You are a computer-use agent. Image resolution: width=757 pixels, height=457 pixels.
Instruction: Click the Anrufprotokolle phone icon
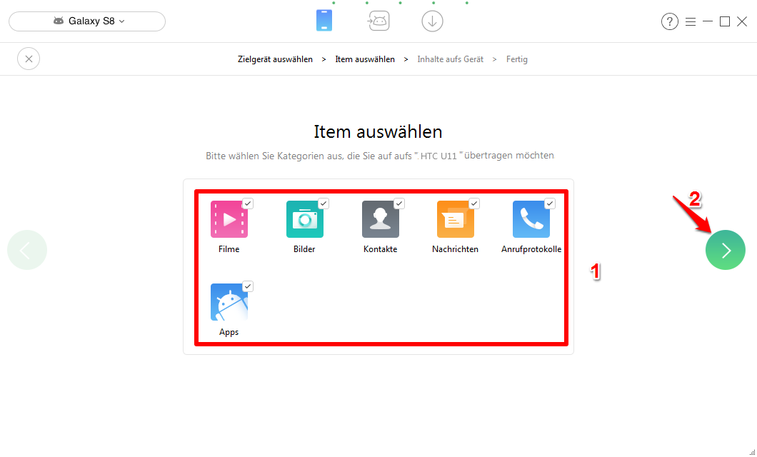(531, 220)
